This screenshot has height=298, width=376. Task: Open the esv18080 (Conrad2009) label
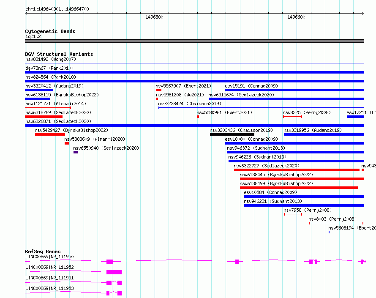coord(251,139)
